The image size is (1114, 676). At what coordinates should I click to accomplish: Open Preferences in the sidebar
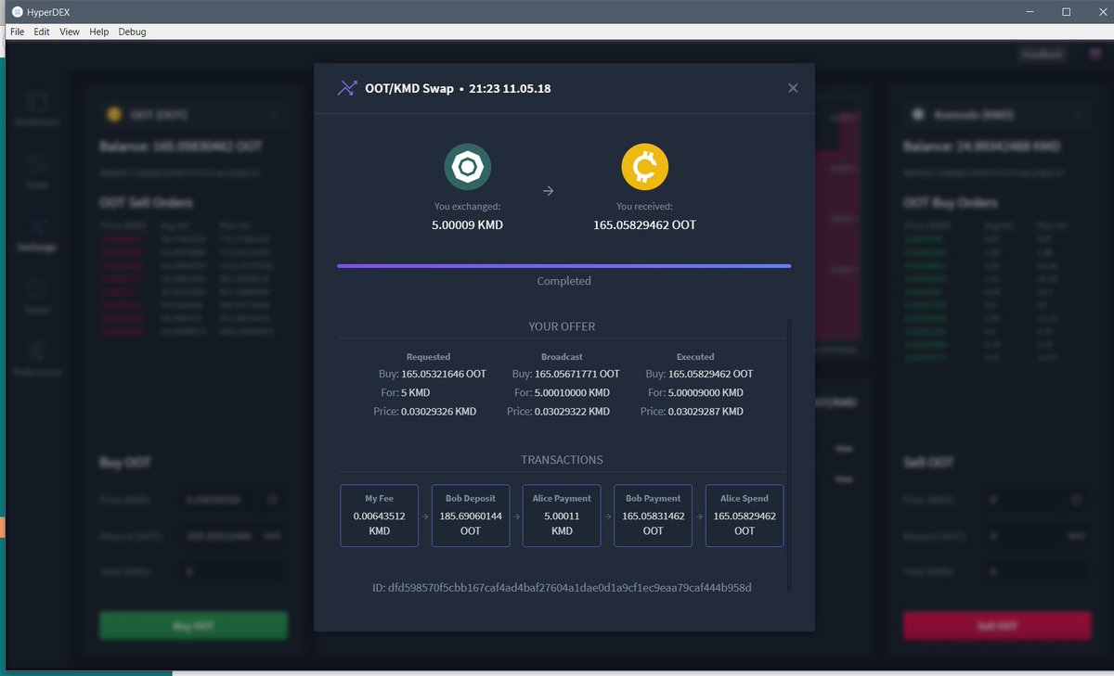click(x=37, y=359)
